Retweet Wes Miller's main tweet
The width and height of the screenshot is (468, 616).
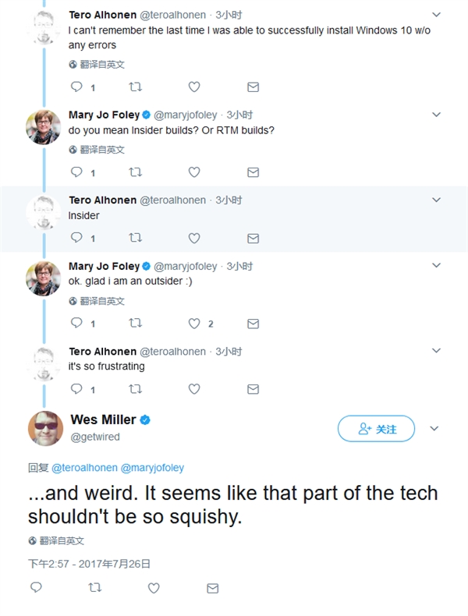[x=95, y=587]
